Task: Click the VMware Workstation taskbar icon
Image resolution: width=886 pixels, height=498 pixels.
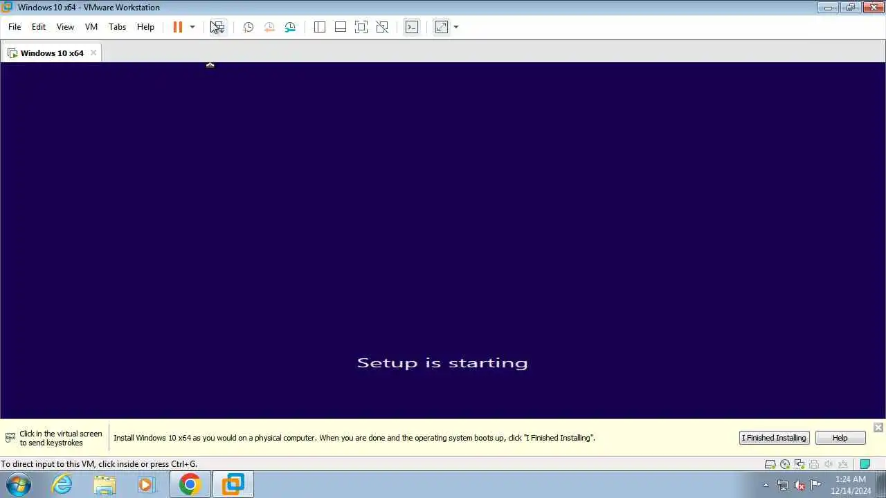Action: 233,484
